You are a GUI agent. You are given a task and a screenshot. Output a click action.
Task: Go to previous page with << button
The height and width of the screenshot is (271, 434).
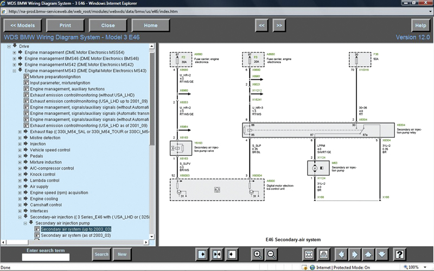261,25
